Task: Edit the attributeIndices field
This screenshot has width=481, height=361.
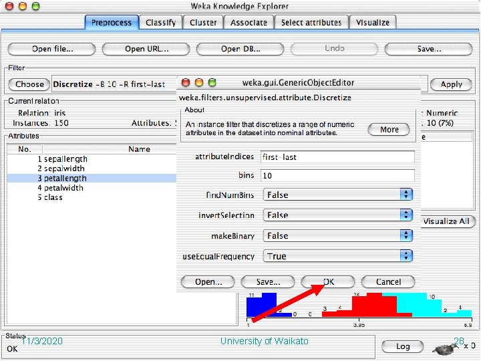Action: [337, 157]
